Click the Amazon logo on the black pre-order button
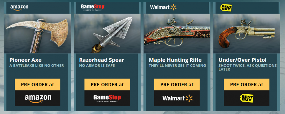 click(x=38, y=99)
